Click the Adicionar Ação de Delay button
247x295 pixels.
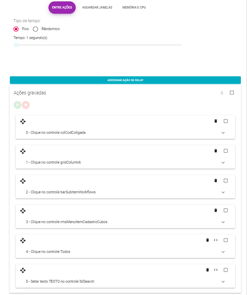click(125, 80)
